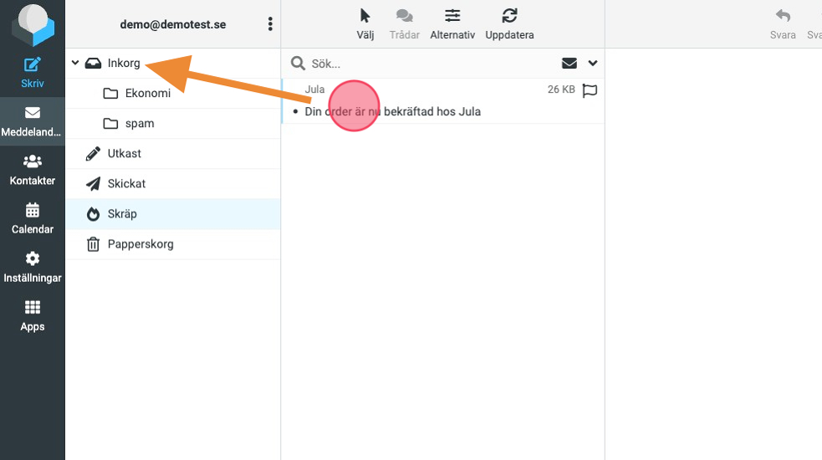Open Kontakter in the sidebar

pos(32,161)
